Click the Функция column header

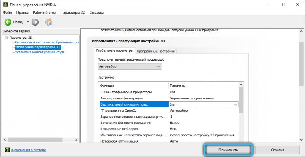click(134, 85)
